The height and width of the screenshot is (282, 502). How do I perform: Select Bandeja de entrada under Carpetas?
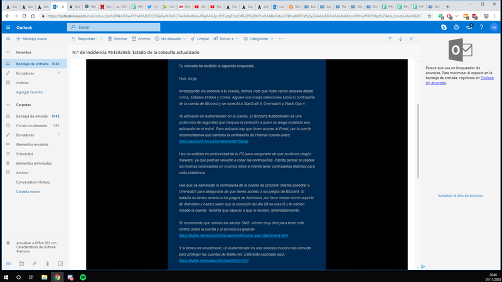35,116
